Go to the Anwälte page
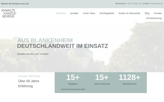The image size is (164, 102). 74,13
